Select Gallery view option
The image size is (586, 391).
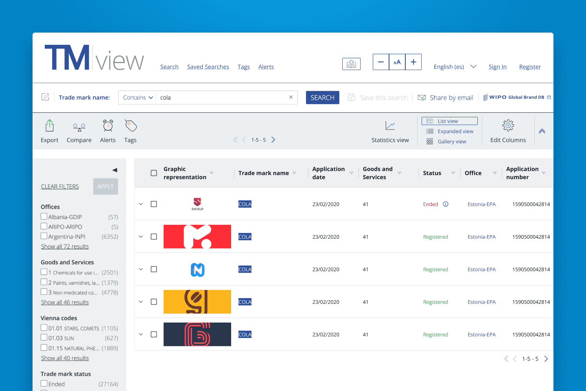452,142
